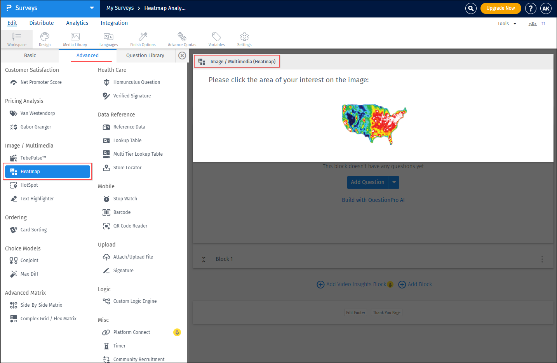The width and height of the screenshot is (557, 363).
Task: Click the US heatmap image
Action: [374, 125]
